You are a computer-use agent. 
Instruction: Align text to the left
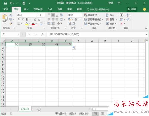(49, 19)
